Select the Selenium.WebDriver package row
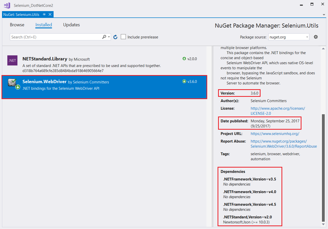The height and width of the screenshot is (229, 328). pos(104,87)
